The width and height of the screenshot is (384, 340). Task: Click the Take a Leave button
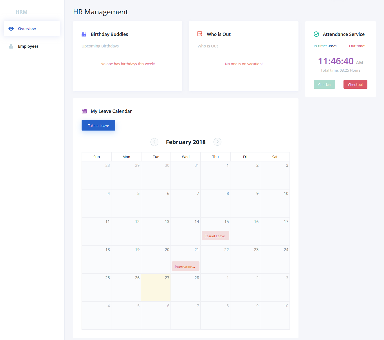point(98,125)
